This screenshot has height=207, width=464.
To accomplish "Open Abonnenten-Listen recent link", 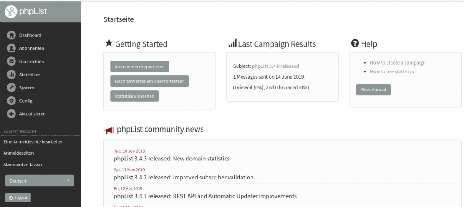I will click(x=23, y=165).
